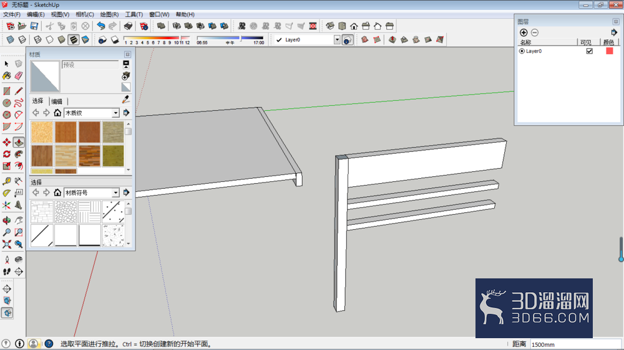Pick the eyedropper sample paint tool
The image size is (624, 350).
(126, 100)
